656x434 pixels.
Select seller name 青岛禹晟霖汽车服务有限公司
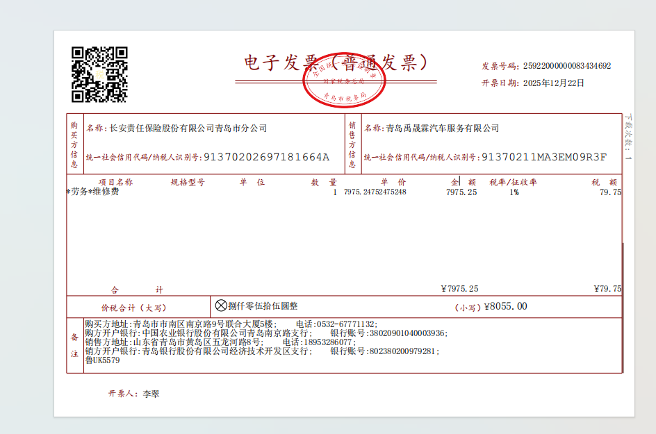point(442,128)
